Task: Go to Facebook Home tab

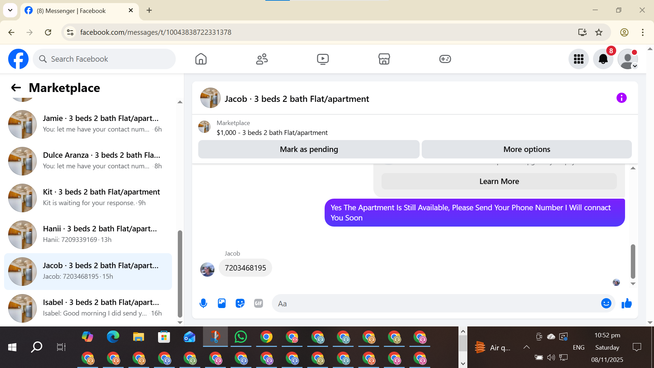Action: (x=201, y=59)
